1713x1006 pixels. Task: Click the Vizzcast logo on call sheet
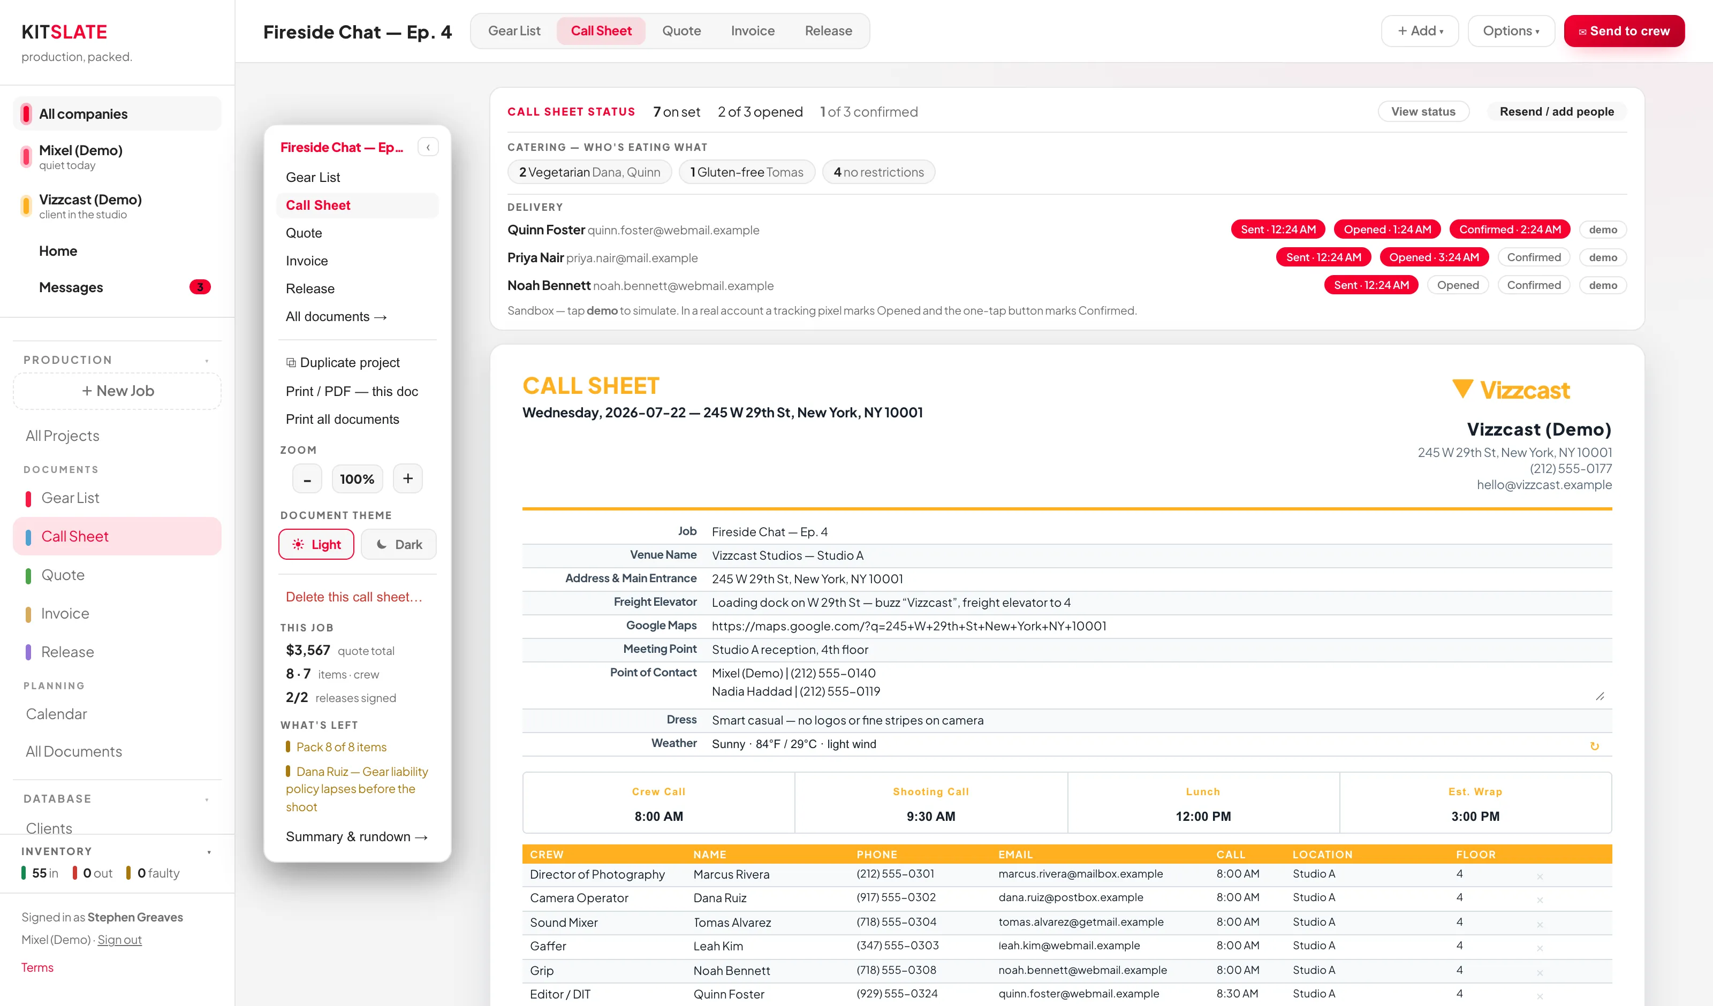click(x=1511, y=390)
